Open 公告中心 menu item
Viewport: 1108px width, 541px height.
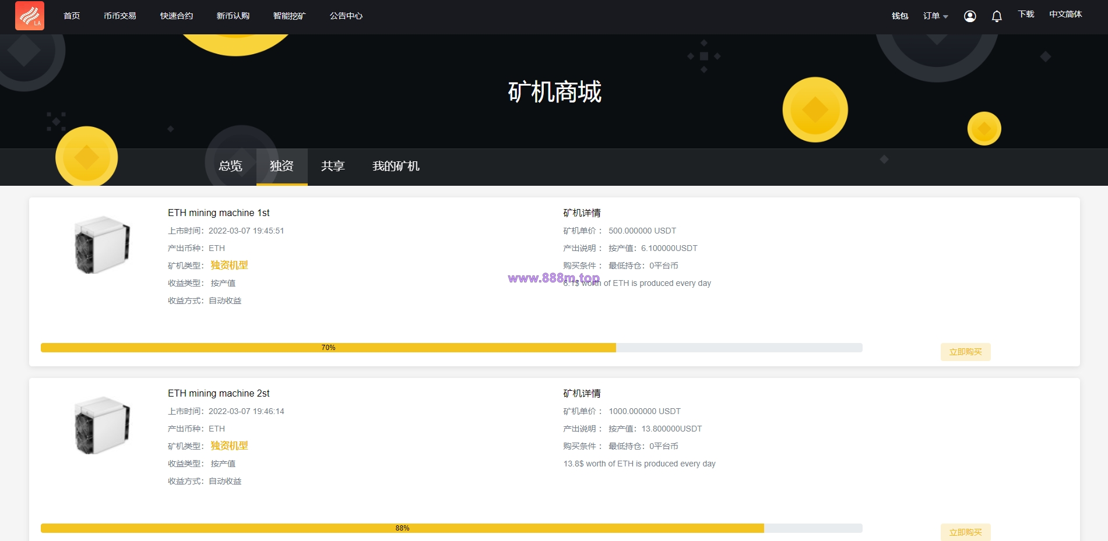[x=346, y=16]
